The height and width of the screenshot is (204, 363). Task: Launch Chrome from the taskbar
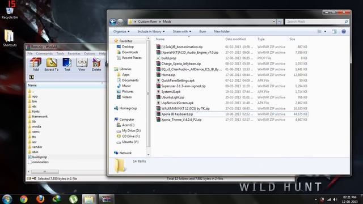(x=24, y=199)
